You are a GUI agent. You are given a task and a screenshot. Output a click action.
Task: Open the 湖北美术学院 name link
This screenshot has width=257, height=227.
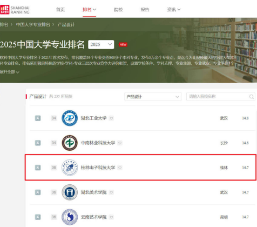tap(93, 192)
